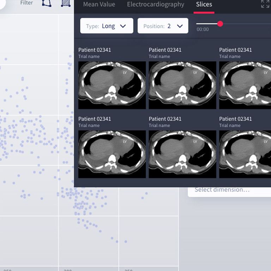The height and width of the screenshot is (271, 271).
Task: Open the Slices tab
Action: click(204, 5)
